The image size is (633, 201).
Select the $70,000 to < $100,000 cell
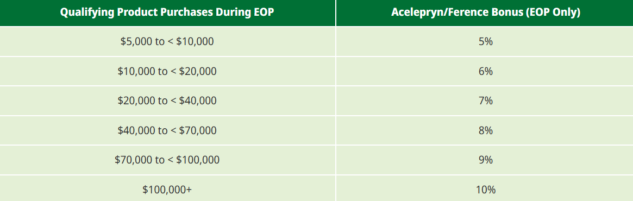[x=167, y=160]
